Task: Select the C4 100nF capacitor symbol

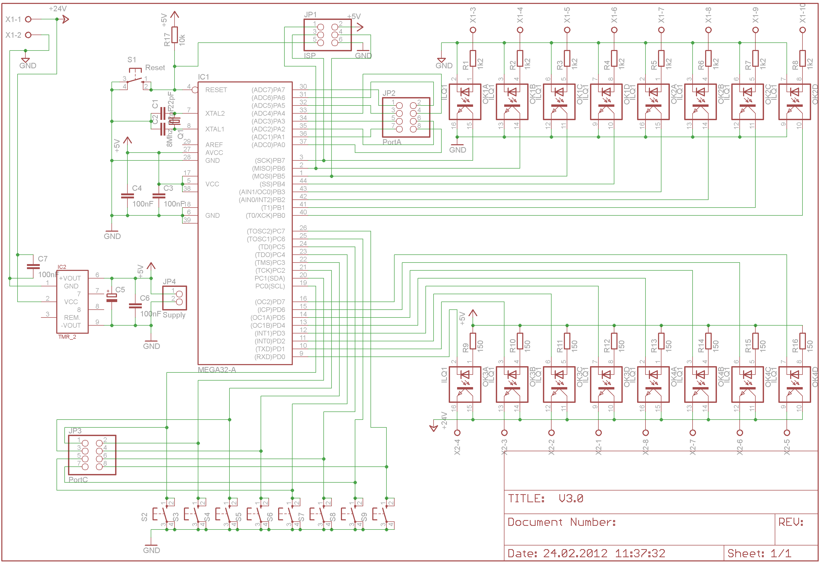Action: pos(127,196)
